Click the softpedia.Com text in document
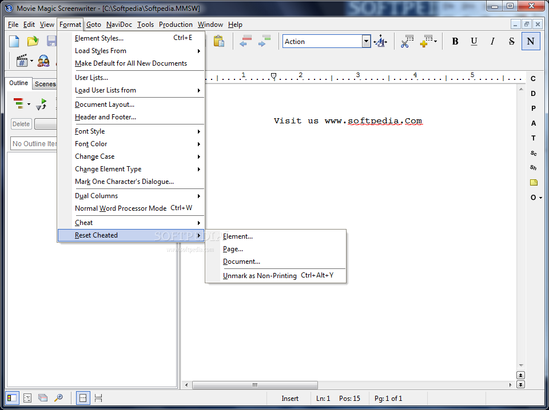The image size is (549, 410). click(385, 121)
